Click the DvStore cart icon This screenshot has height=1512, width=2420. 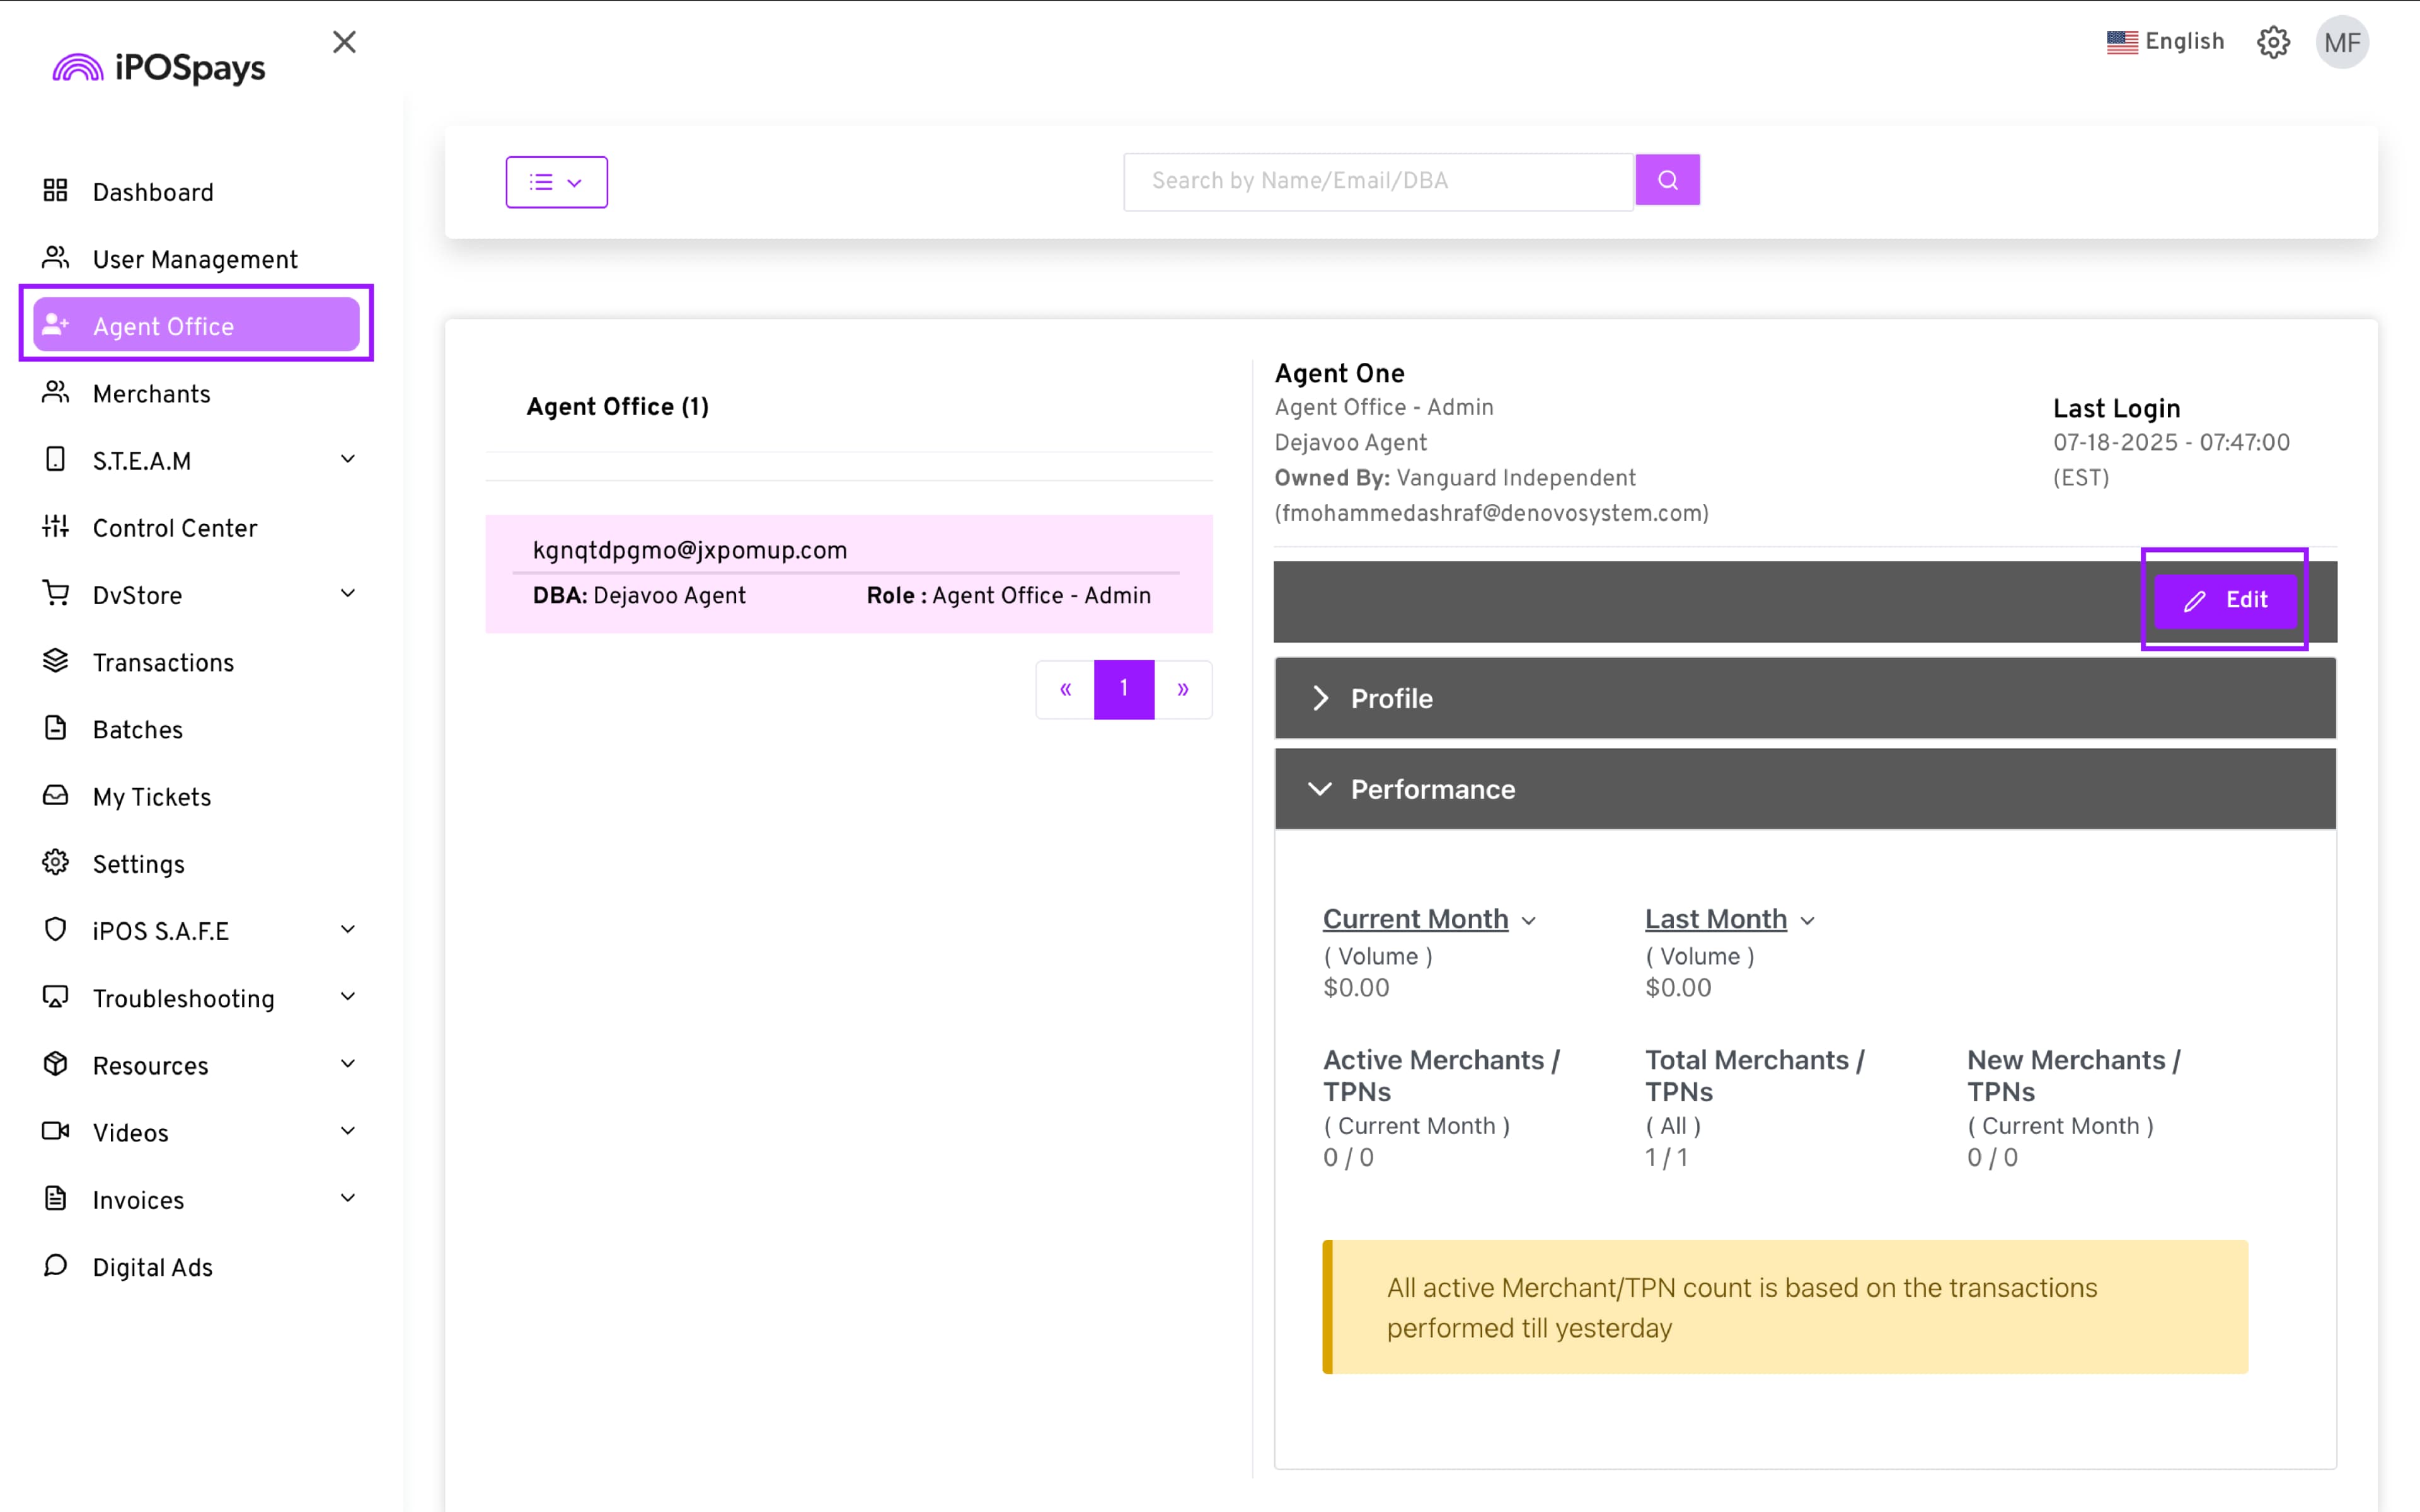pyautogui.click(x=56, y=594)
